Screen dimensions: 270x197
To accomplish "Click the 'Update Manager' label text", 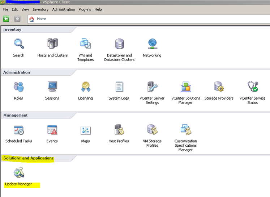I will point(18,184).
